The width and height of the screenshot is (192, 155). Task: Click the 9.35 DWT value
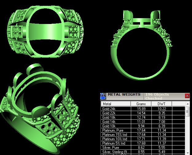click(162, 113)
